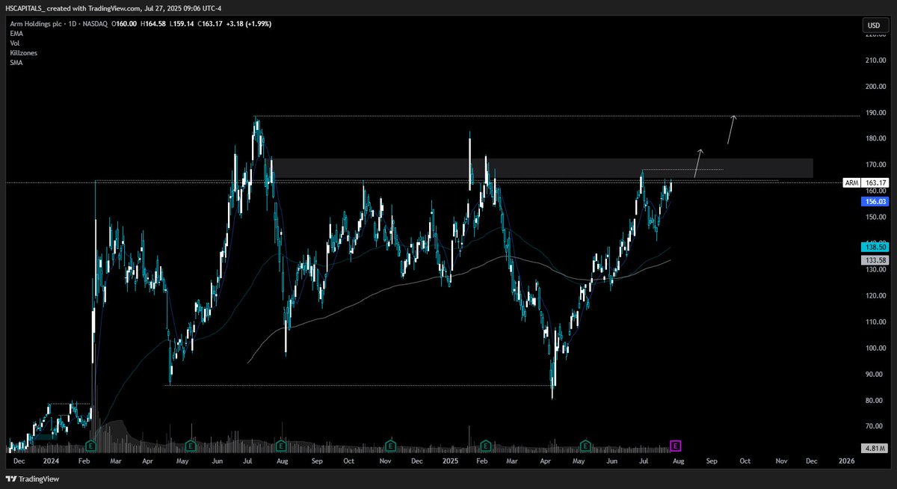Image resolution: width=897 pixels, height=489 pixels.
Task: Click the ARM ticker price-line tag
Action: (851, 182)
